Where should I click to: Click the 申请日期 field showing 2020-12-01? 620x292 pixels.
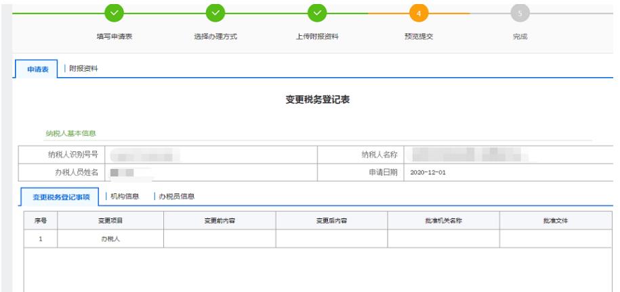coord(508,172)
